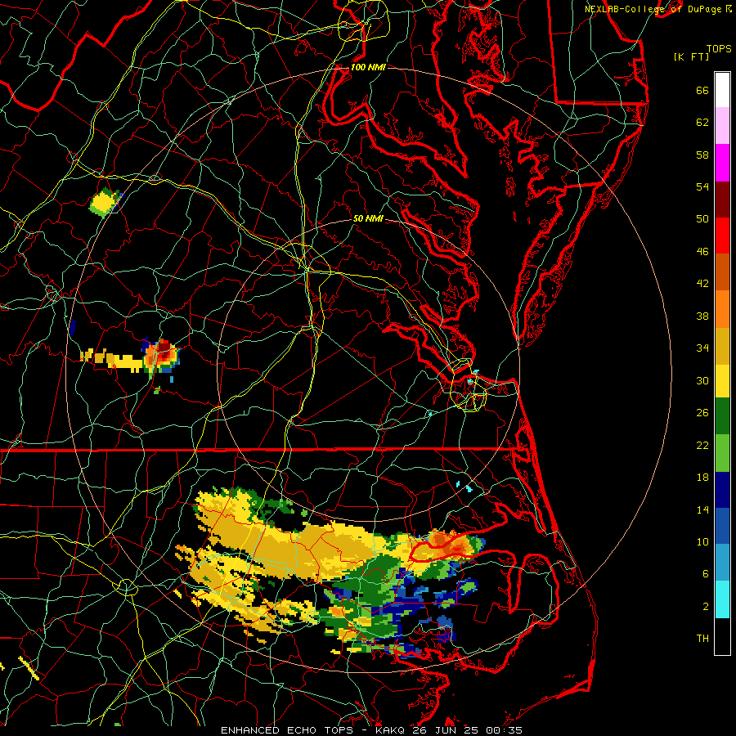The width and height of the screenshot is (736, 736).
Task: Select the "50" legend value
Action: 702,219
